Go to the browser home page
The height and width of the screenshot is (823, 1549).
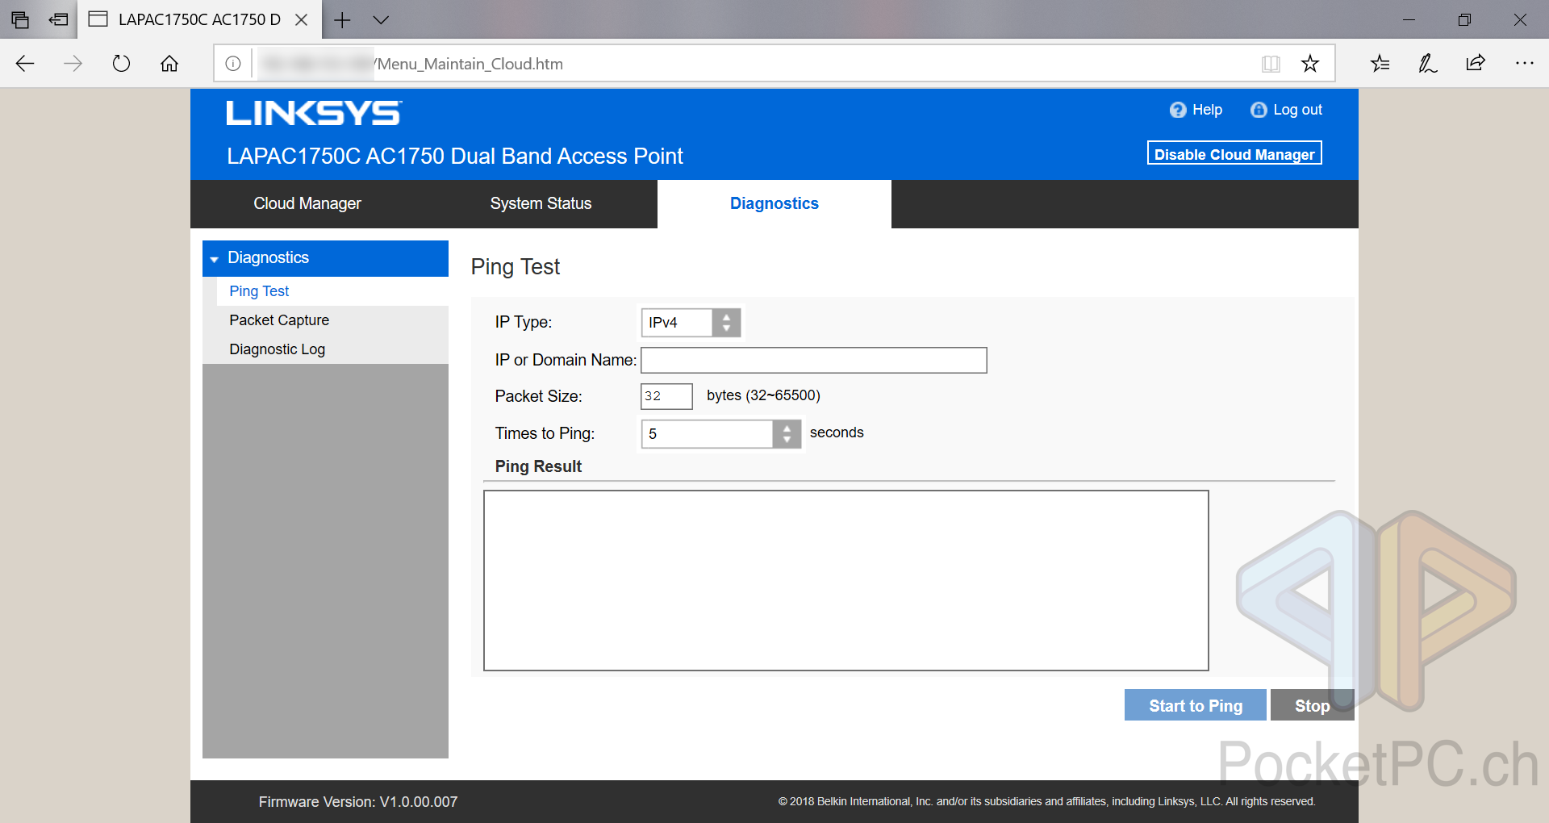[x=169, y=64]
